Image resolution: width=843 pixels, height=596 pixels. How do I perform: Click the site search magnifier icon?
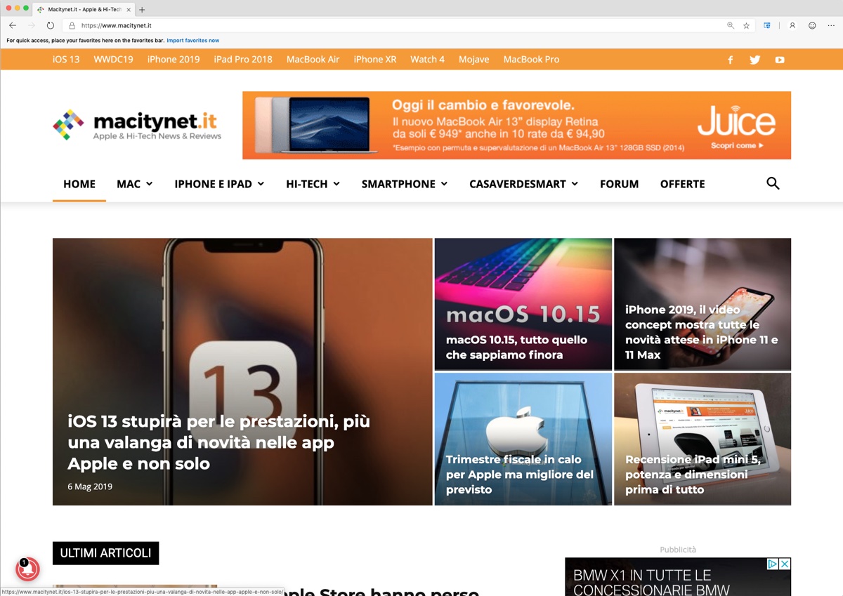pos(773,184)
